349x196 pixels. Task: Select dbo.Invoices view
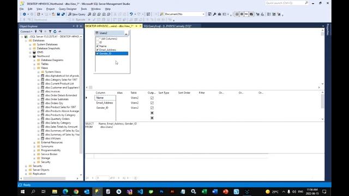[x=52, y=91]
